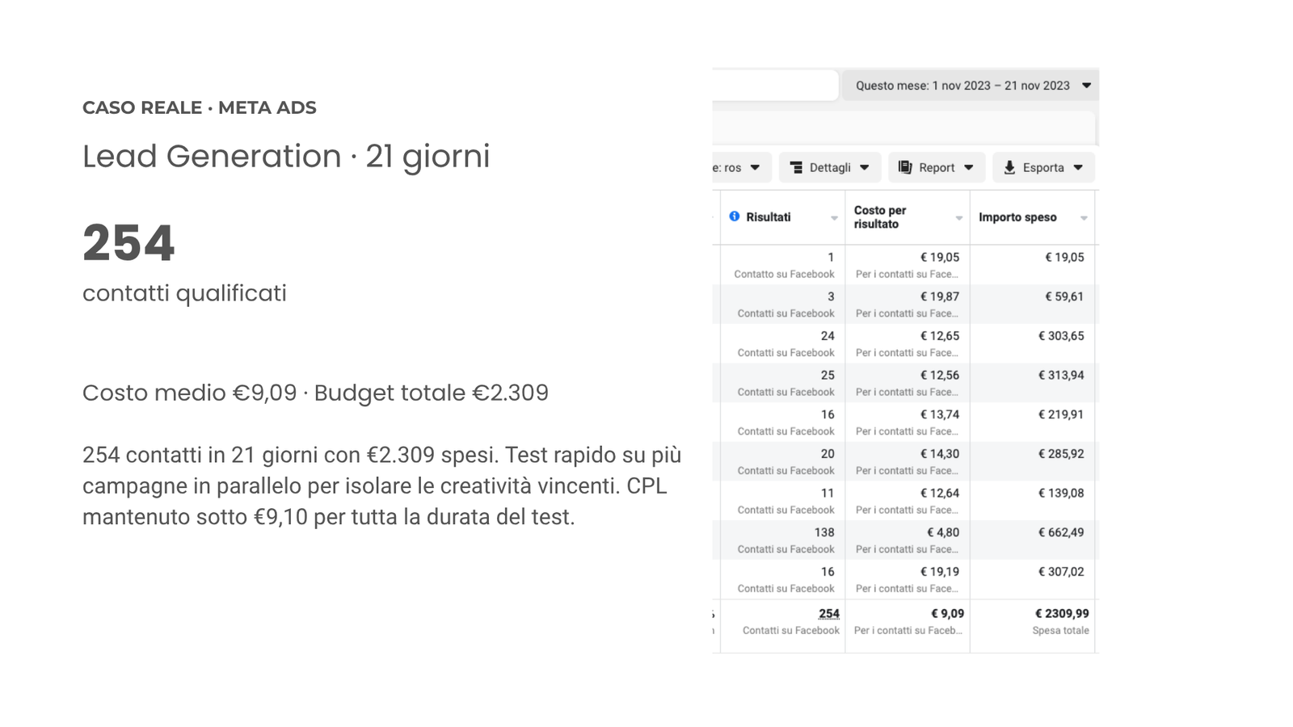This screenshot has height=727, width=1293.
Task: Expand the Report dropdown caret
Action: [x=969, y=167]
